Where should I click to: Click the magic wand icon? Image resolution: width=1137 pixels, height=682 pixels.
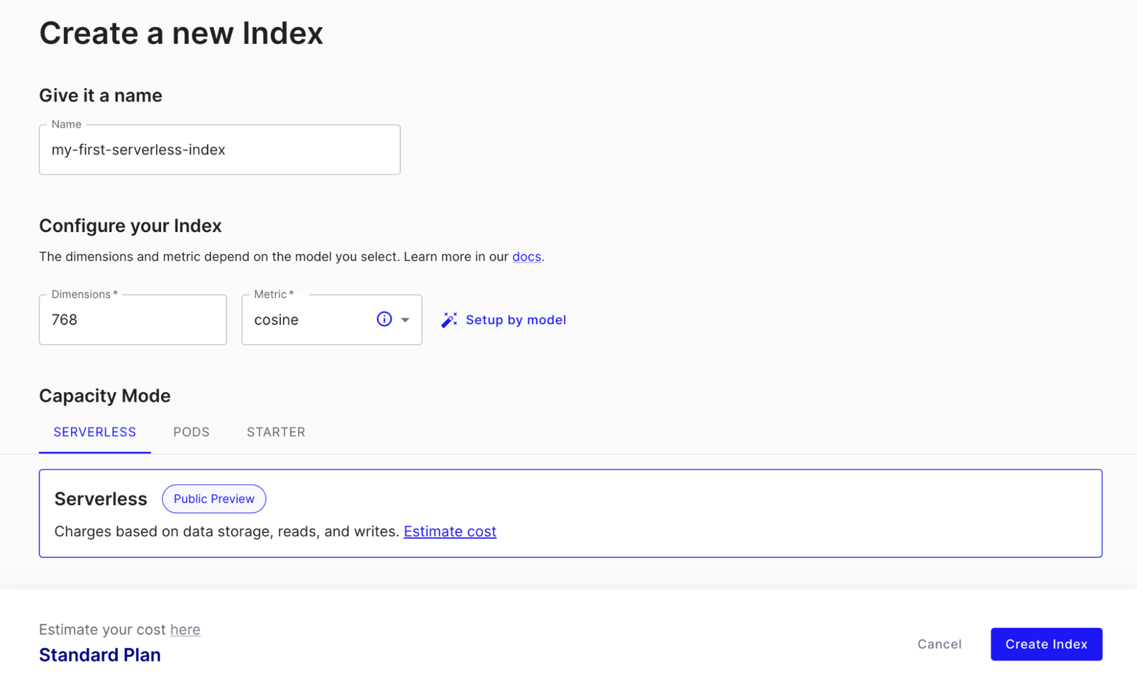[449, 320]
